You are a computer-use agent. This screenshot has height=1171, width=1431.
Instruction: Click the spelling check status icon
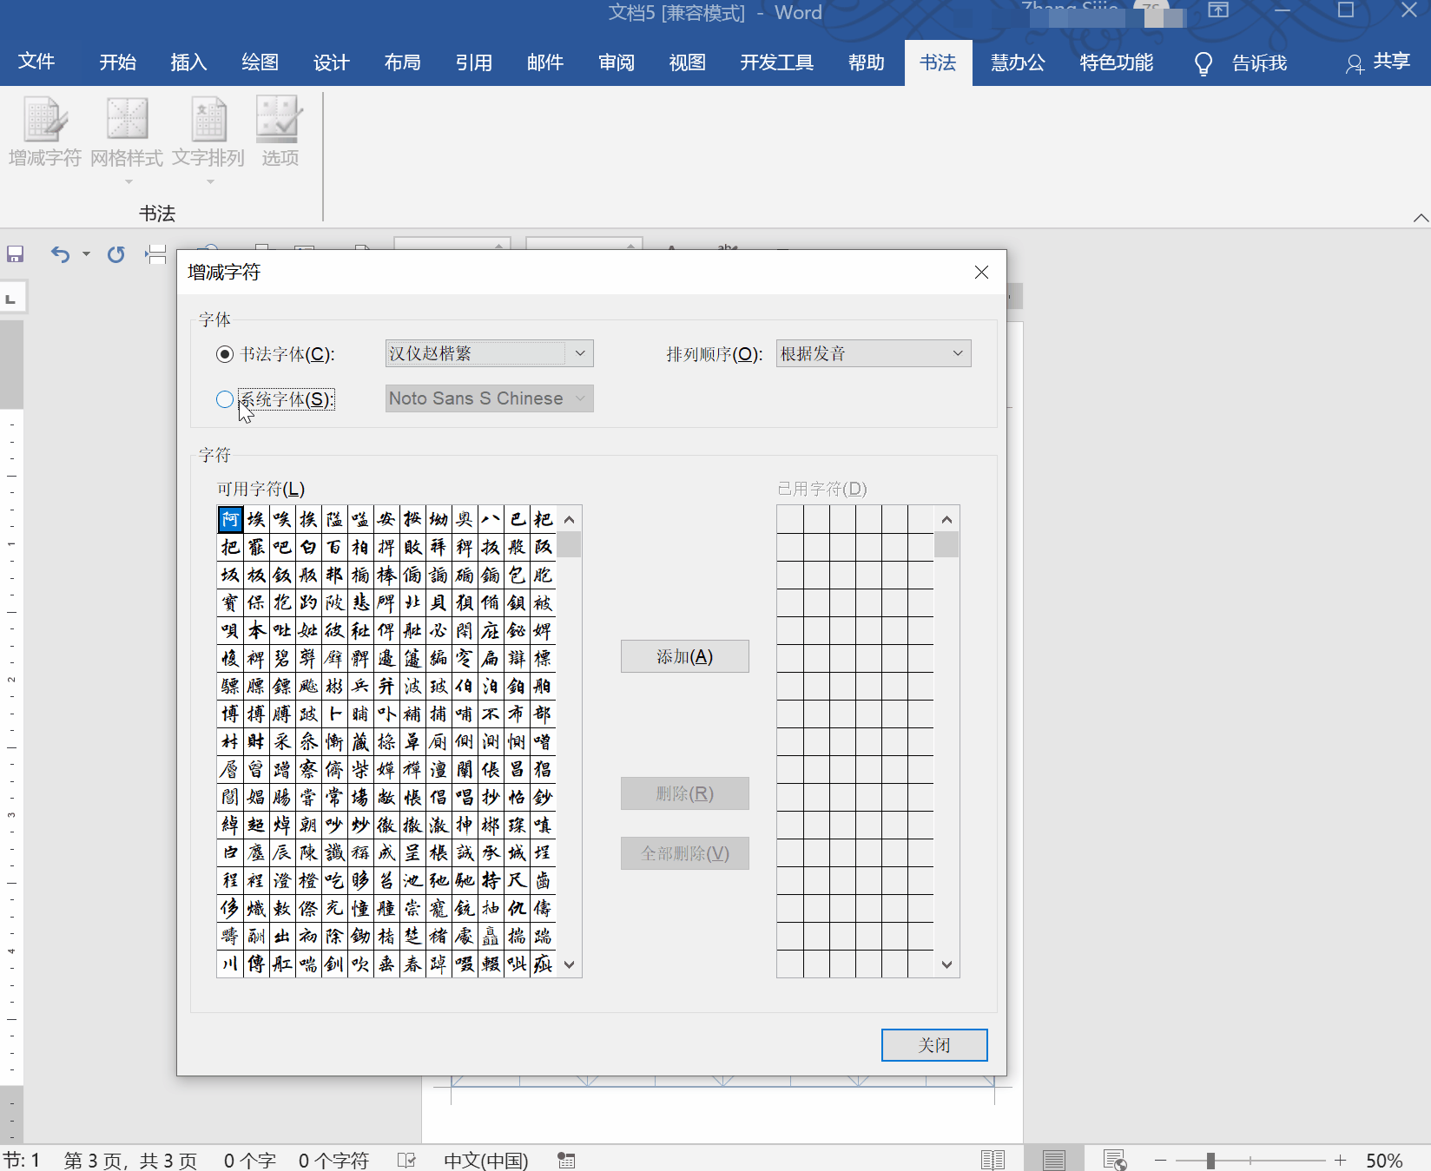coord(406,1161)
